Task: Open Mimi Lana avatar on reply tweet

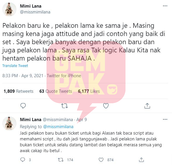Action: (x=9, y=123)
